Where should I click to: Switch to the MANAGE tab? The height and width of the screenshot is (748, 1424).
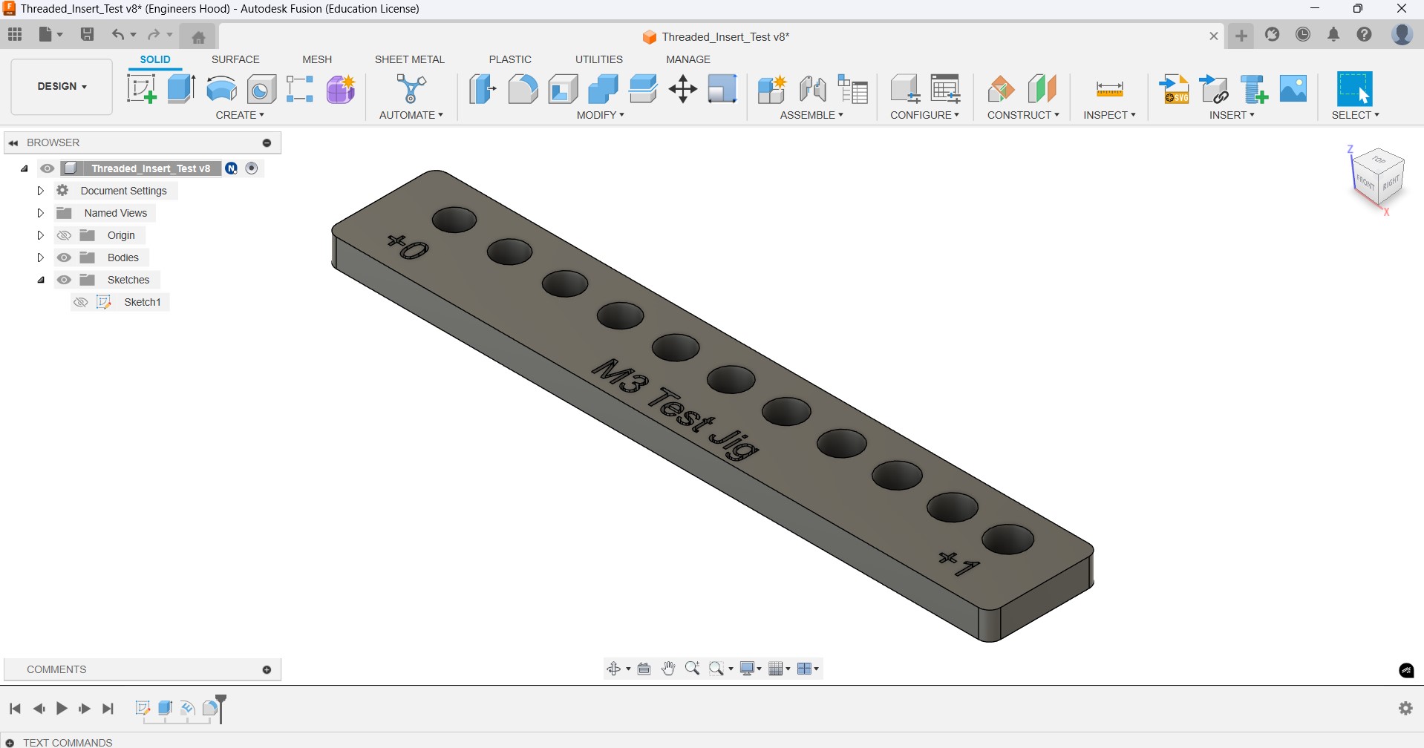click(x=688, y=59)
